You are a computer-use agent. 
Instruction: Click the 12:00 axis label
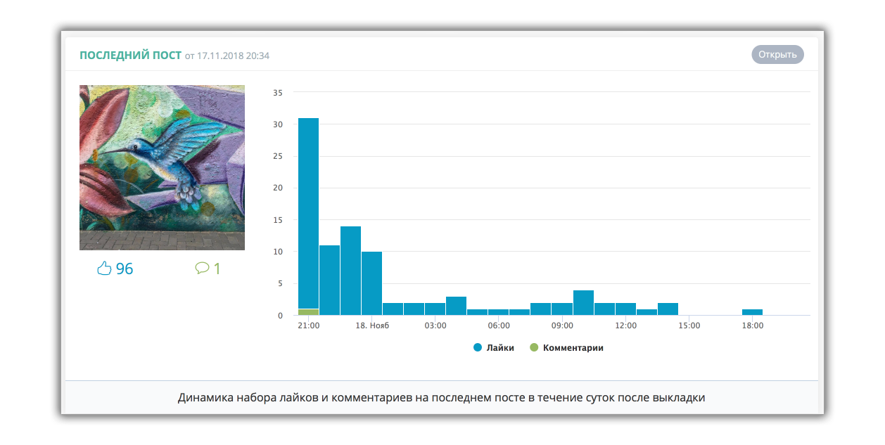(625, 326)
